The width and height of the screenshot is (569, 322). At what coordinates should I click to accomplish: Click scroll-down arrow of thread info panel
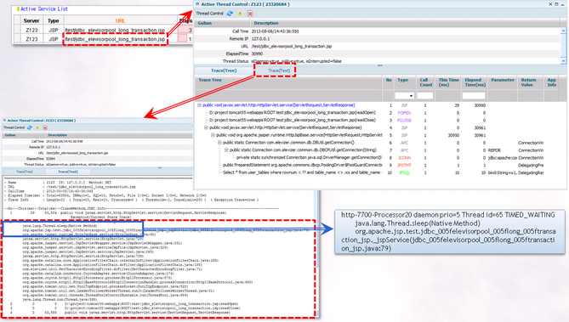tap(564, 61)
